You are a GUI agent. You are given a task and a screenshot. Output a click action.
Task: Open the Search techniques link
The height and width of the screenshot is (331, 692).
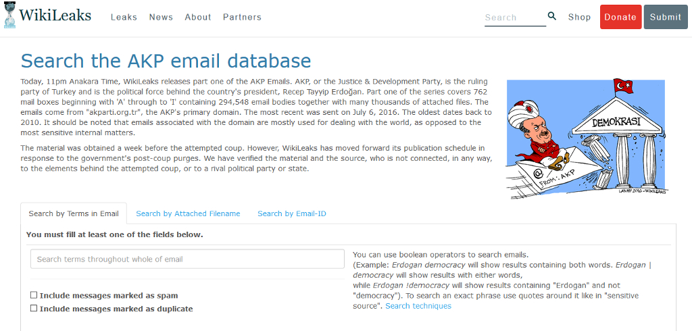click(418, 306)
